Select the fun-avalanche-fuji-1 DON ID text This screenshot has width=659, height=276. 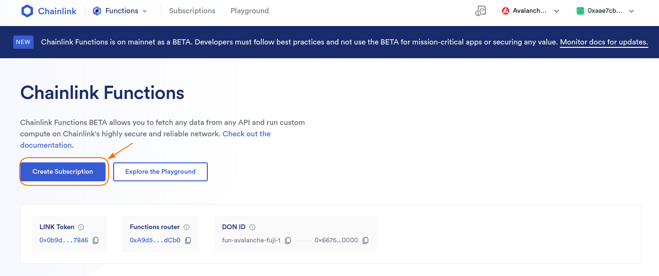(251, 240)
